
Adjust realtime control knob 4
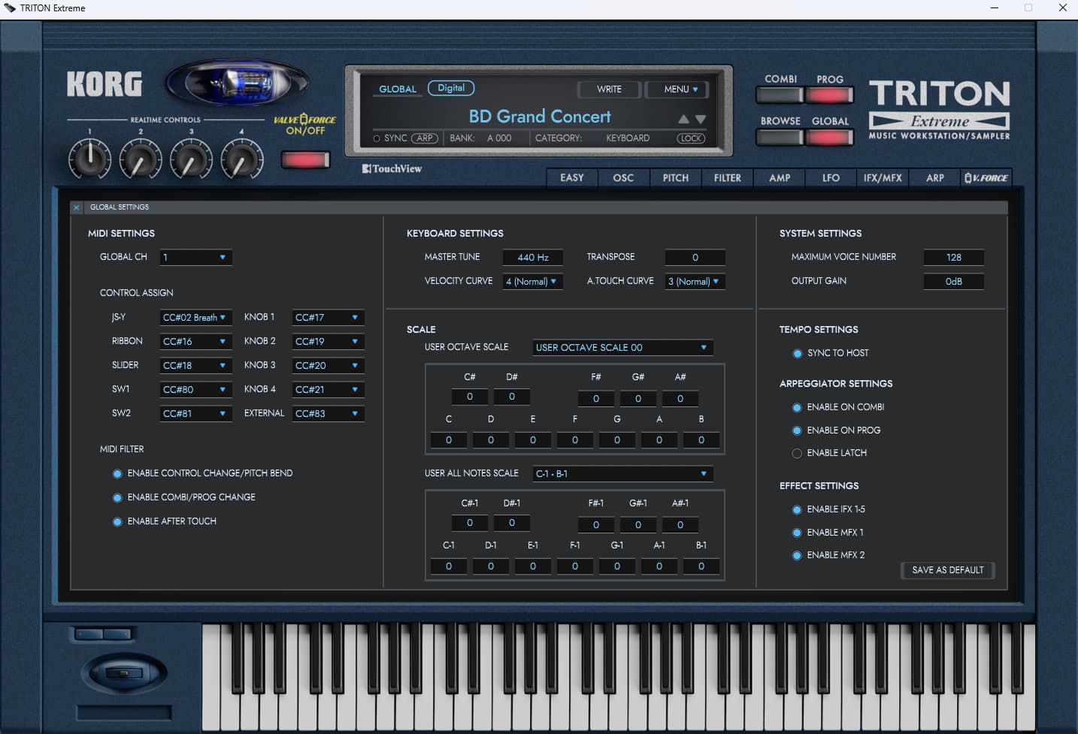click(242, 159)
